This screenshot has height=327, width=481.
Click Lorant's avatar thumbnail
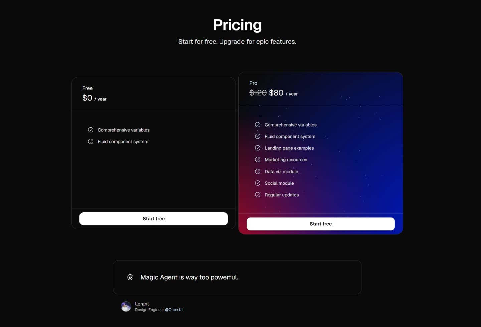tap(126, 306)
